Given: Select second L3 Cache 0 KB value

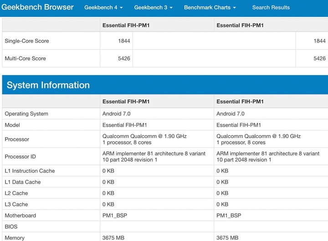Looking at the screenshot, I should point(222,204).
